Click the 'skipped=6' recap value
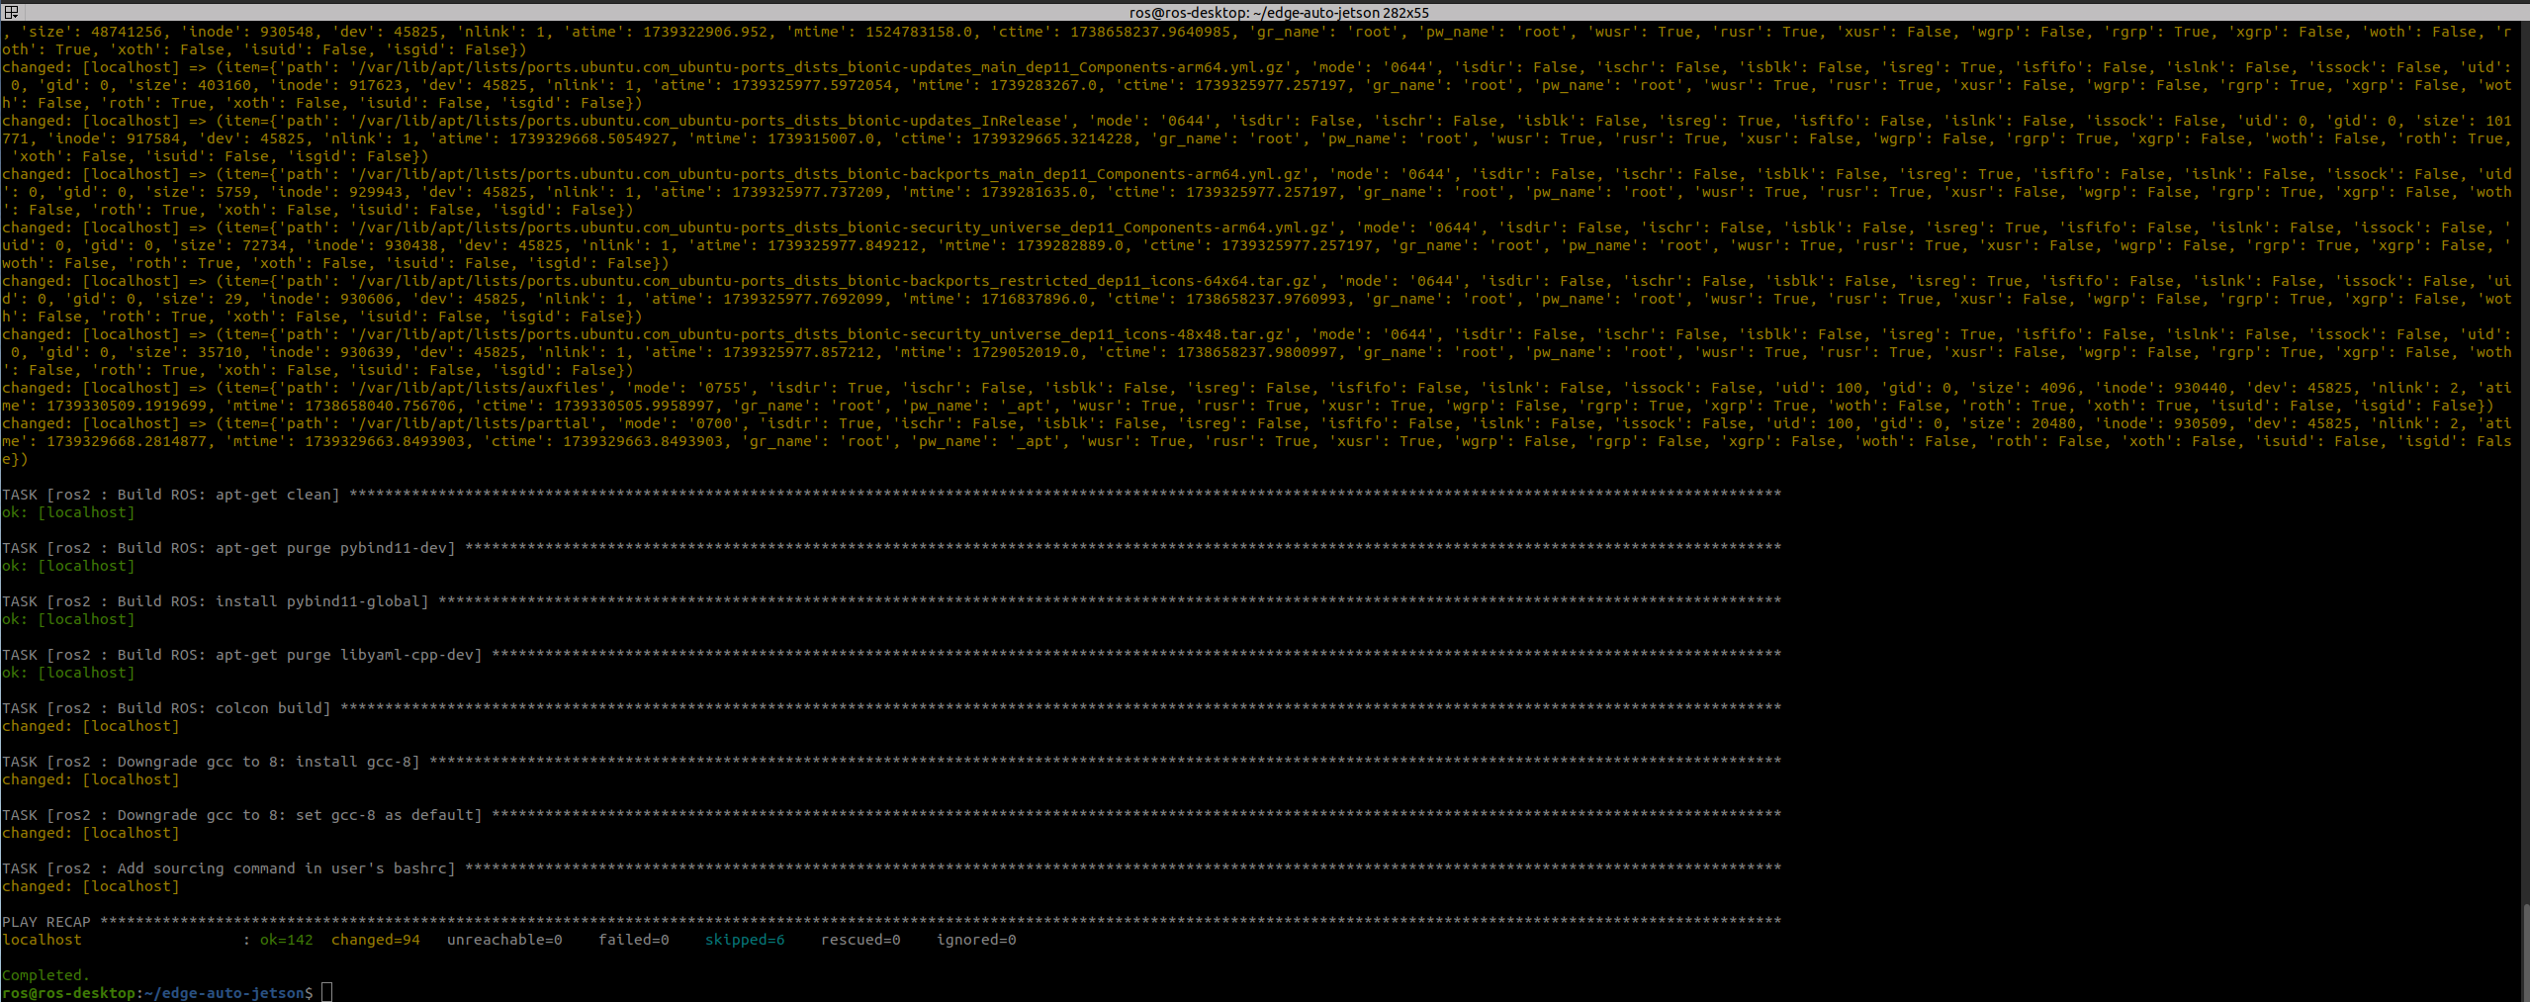The width and height of the screenshot is (2530, 1002). coord(745,939)
